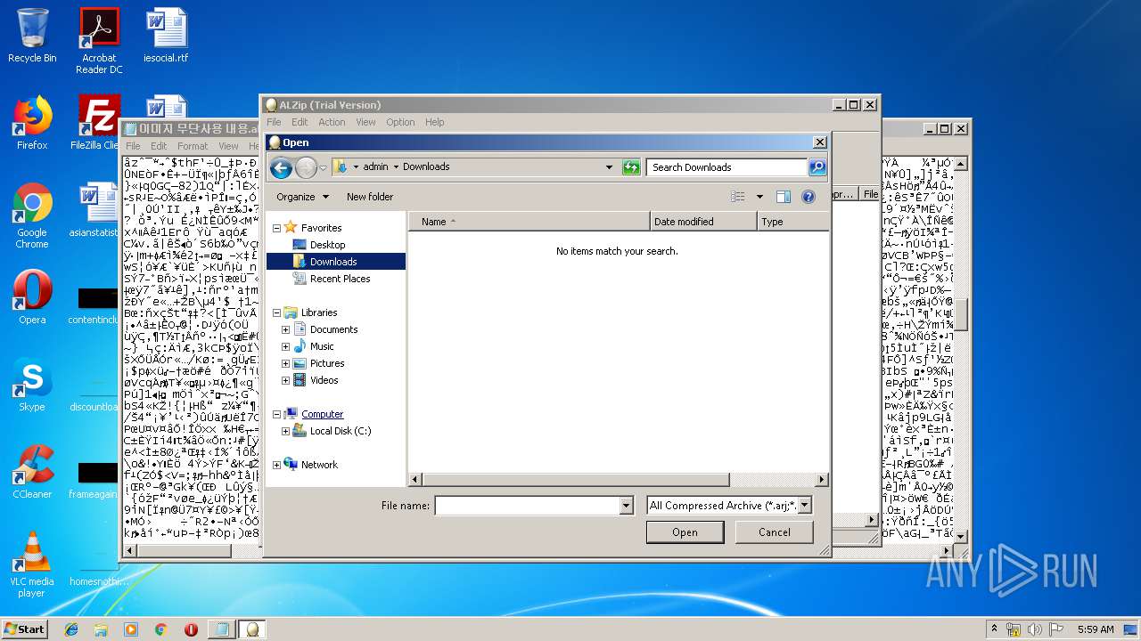
Task: Click in the File name field
Action: pyautogui.click(x=527, y=506)
